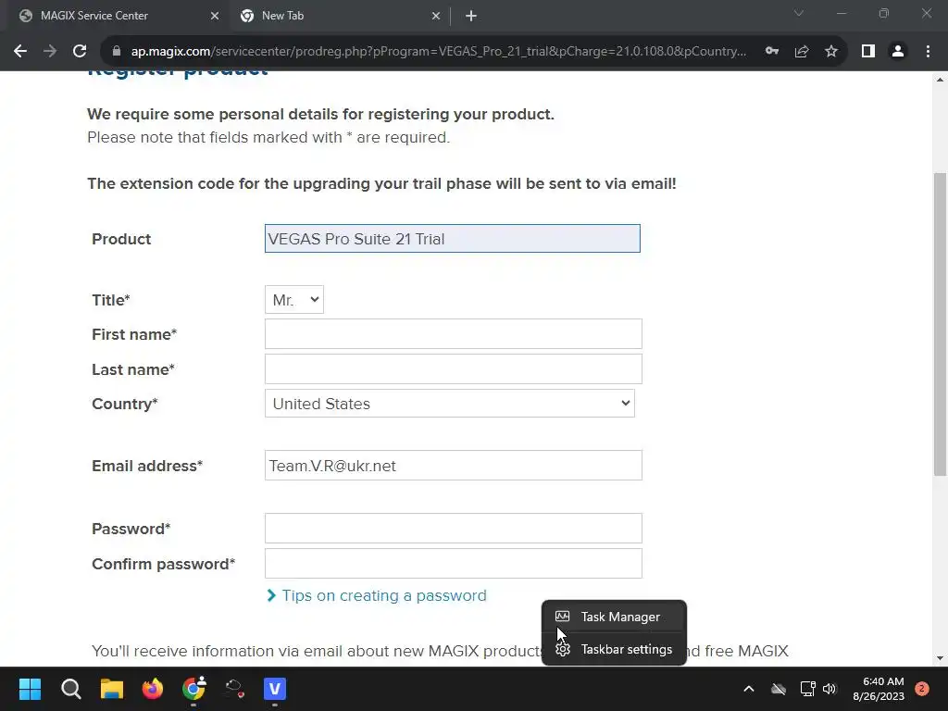Click the Product field VEGAS Pro Suite
The image size is (948, 711).
452,239
